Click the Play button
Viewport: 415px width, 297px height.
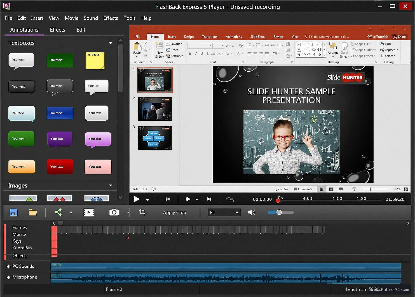tap(137, 199)
